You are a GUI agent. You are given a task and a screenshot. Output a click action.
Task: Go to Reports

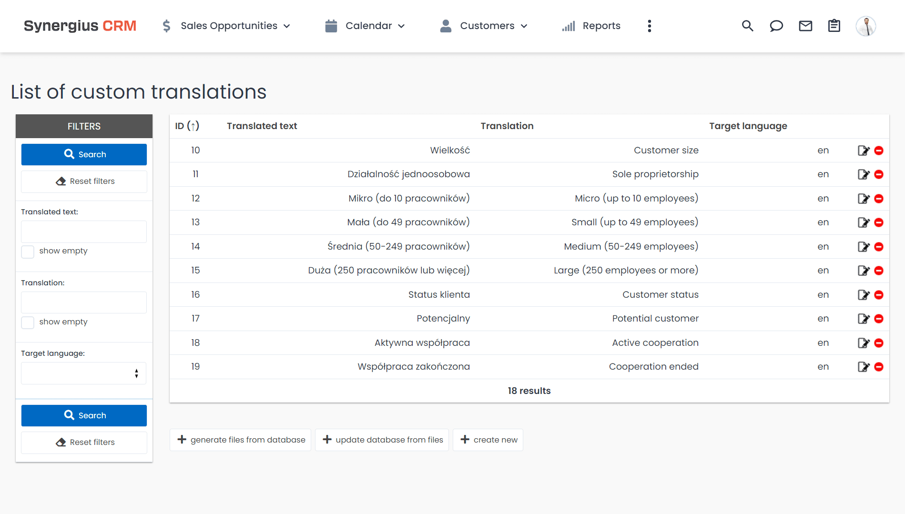(591, 26)
